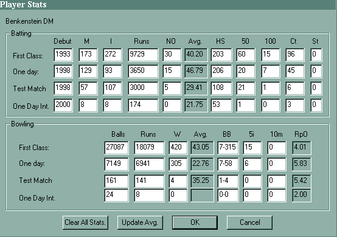Select First Class bowling 5i field 15

pos(252,148)
